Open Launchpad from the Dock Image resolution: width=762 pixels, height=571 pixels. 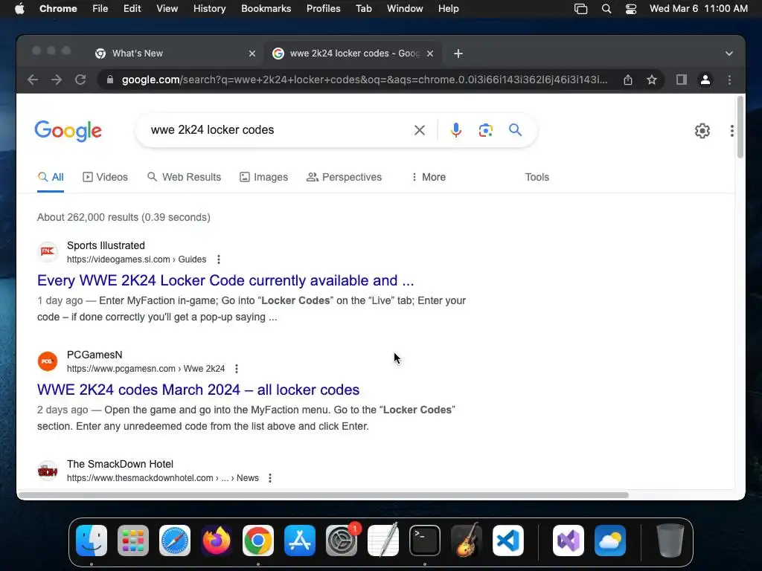[133, 541]
